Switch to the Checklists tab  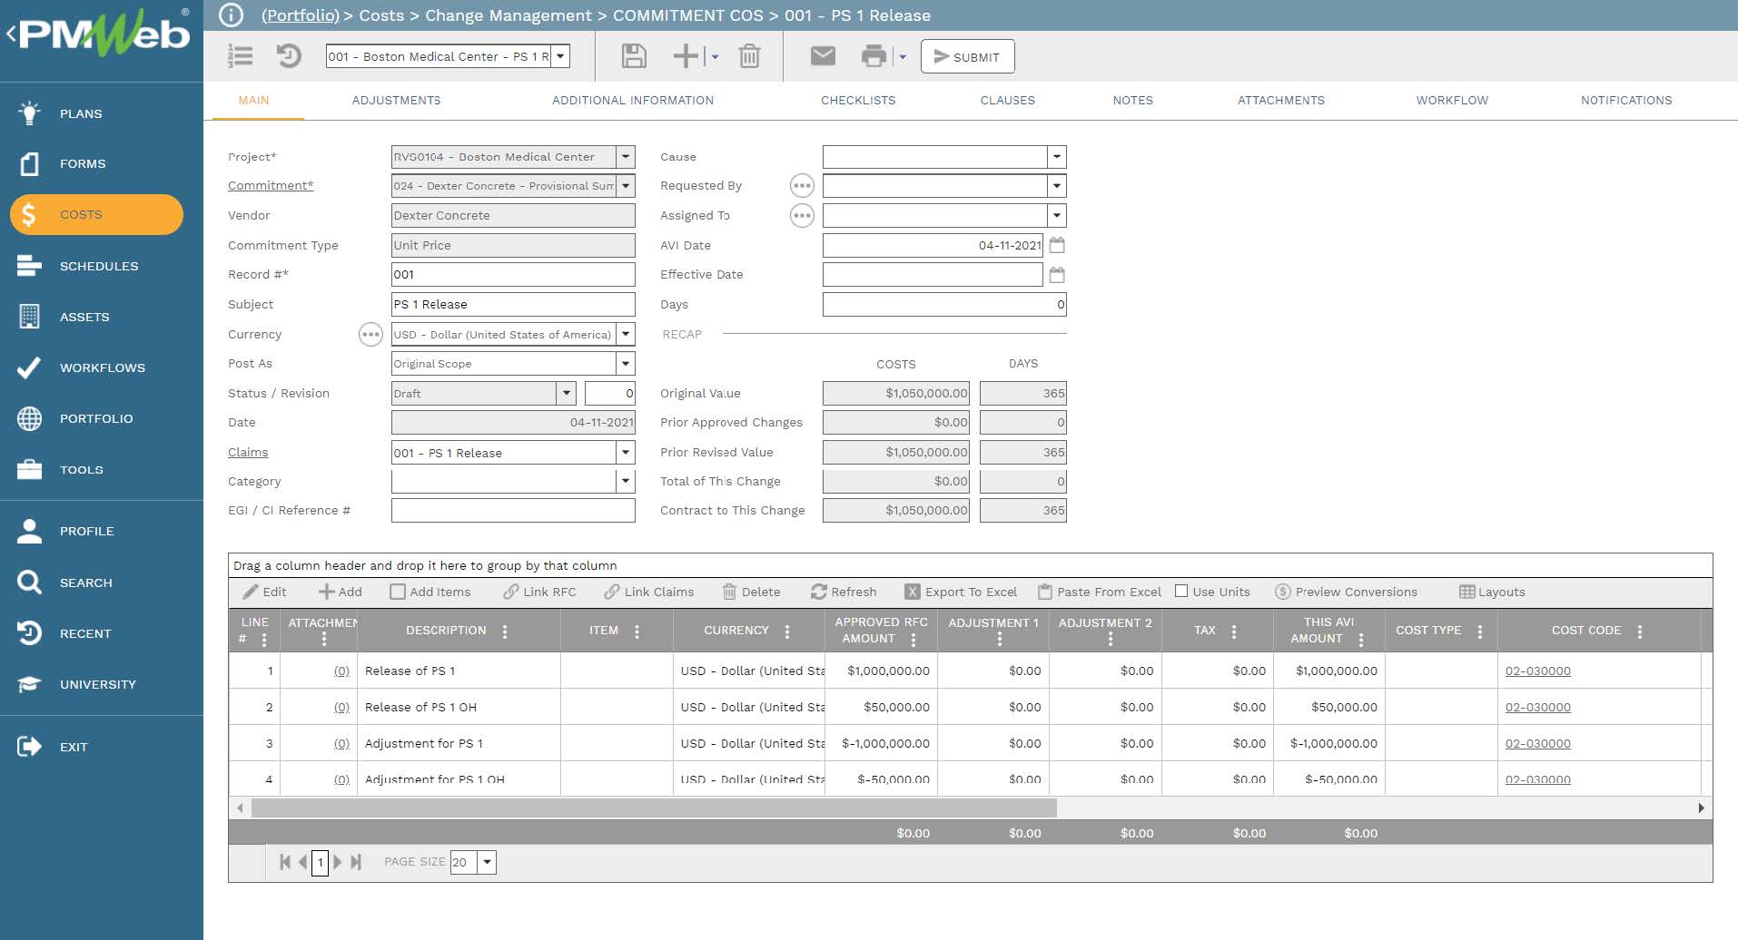[858, 101]
